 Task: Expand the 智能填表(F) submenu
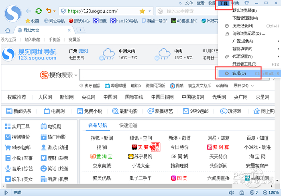click(x=249, y=49)
